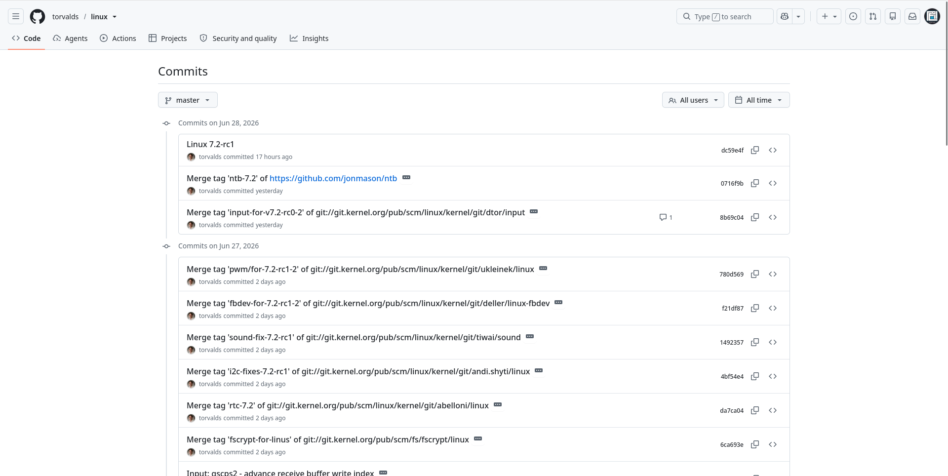Image resolution: width=948 pixels, height=476 pixels.
Task: Open the Linux 7.2-rc1 commit
Action: (210, 144)
